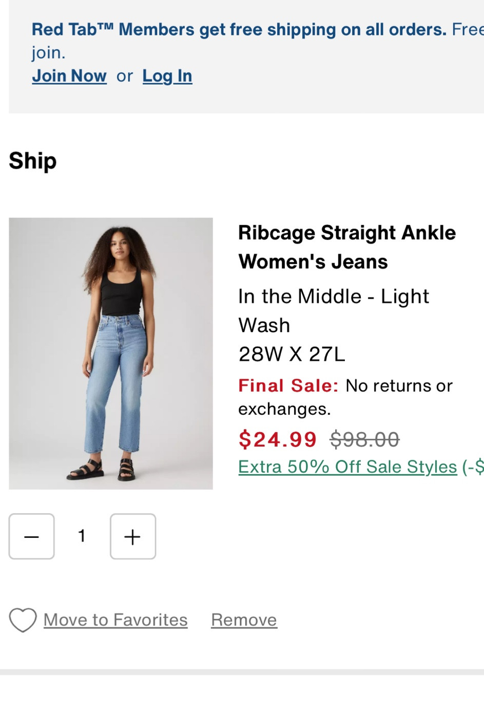Open the product image of the jeans

coord(110,353)
